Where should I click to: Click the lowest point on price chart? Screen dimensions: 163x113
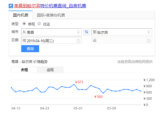103,93
